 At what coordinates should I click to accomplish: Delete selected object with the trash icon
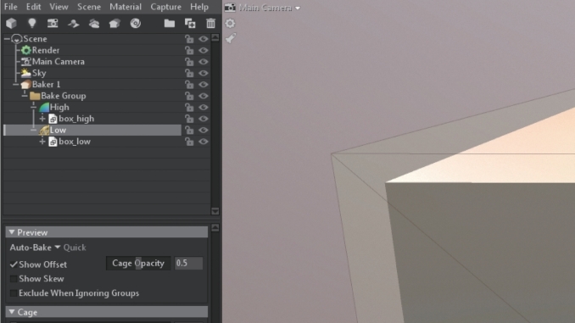(x=210, y=23)
